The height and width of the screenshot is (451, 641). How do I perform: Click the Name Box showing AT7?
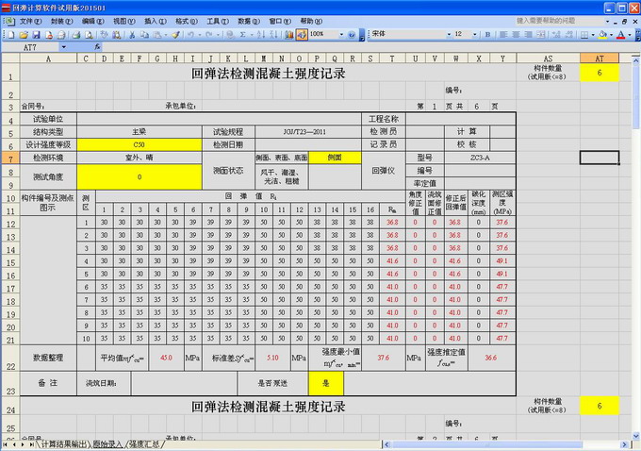33,46
